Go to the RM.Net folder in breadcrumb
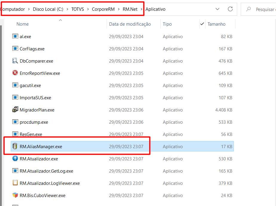Screen dimensions: 276x206 pyautogui.click(x=130, y=9)
